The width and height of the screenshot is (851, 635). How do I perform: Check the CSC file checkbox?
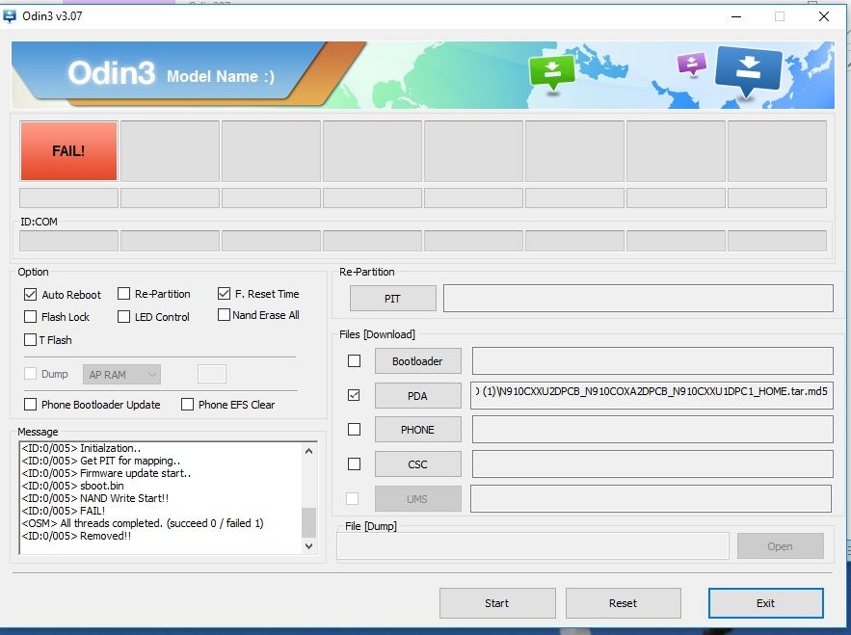click(x=354, y=464)
